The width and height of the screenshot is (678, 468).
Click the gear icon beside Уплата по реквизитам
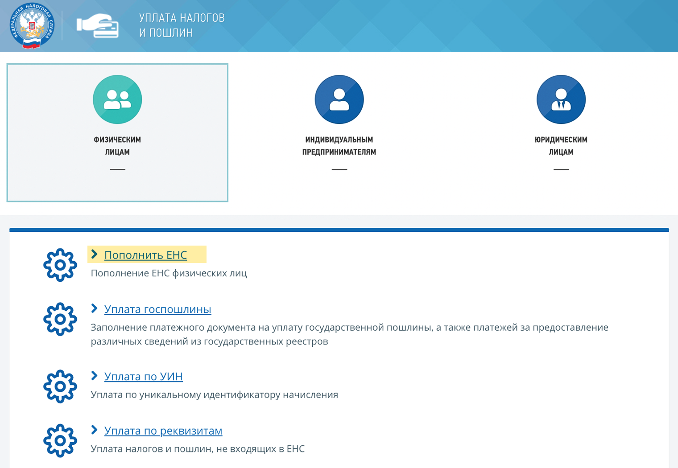point(60,440)
